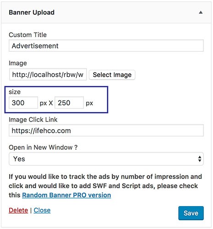Screen dimensions: 213x229
Task: Click the size label above the dimension fields
Action: 15,92
